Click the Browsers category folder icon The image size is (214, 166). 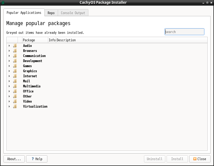point(15,51)
